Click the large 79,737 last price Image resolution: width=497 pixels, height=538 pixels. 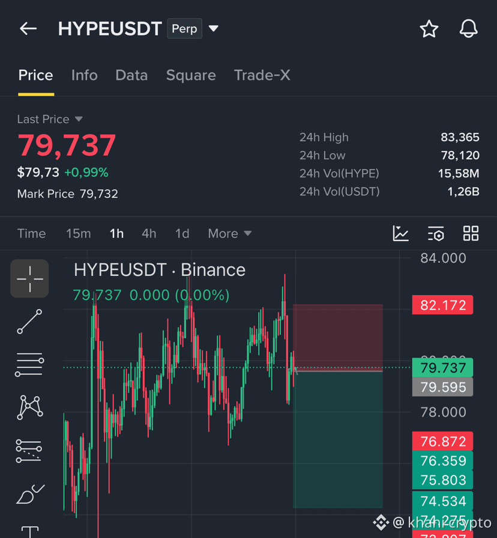pos(67,145)
